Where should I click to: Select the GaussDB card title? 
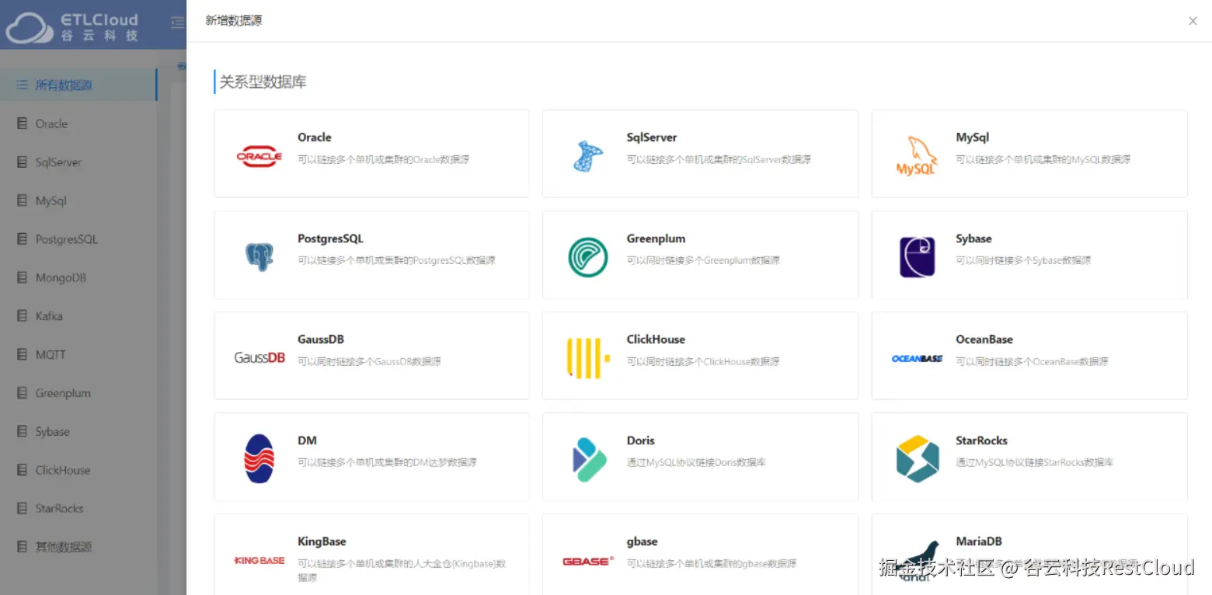tap(321, 339)
